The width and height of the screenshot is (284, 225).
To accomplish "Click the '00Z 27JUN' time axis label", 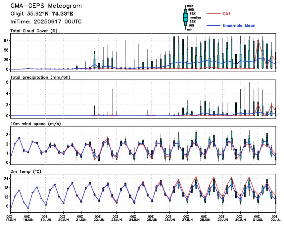I will point(187,218).
